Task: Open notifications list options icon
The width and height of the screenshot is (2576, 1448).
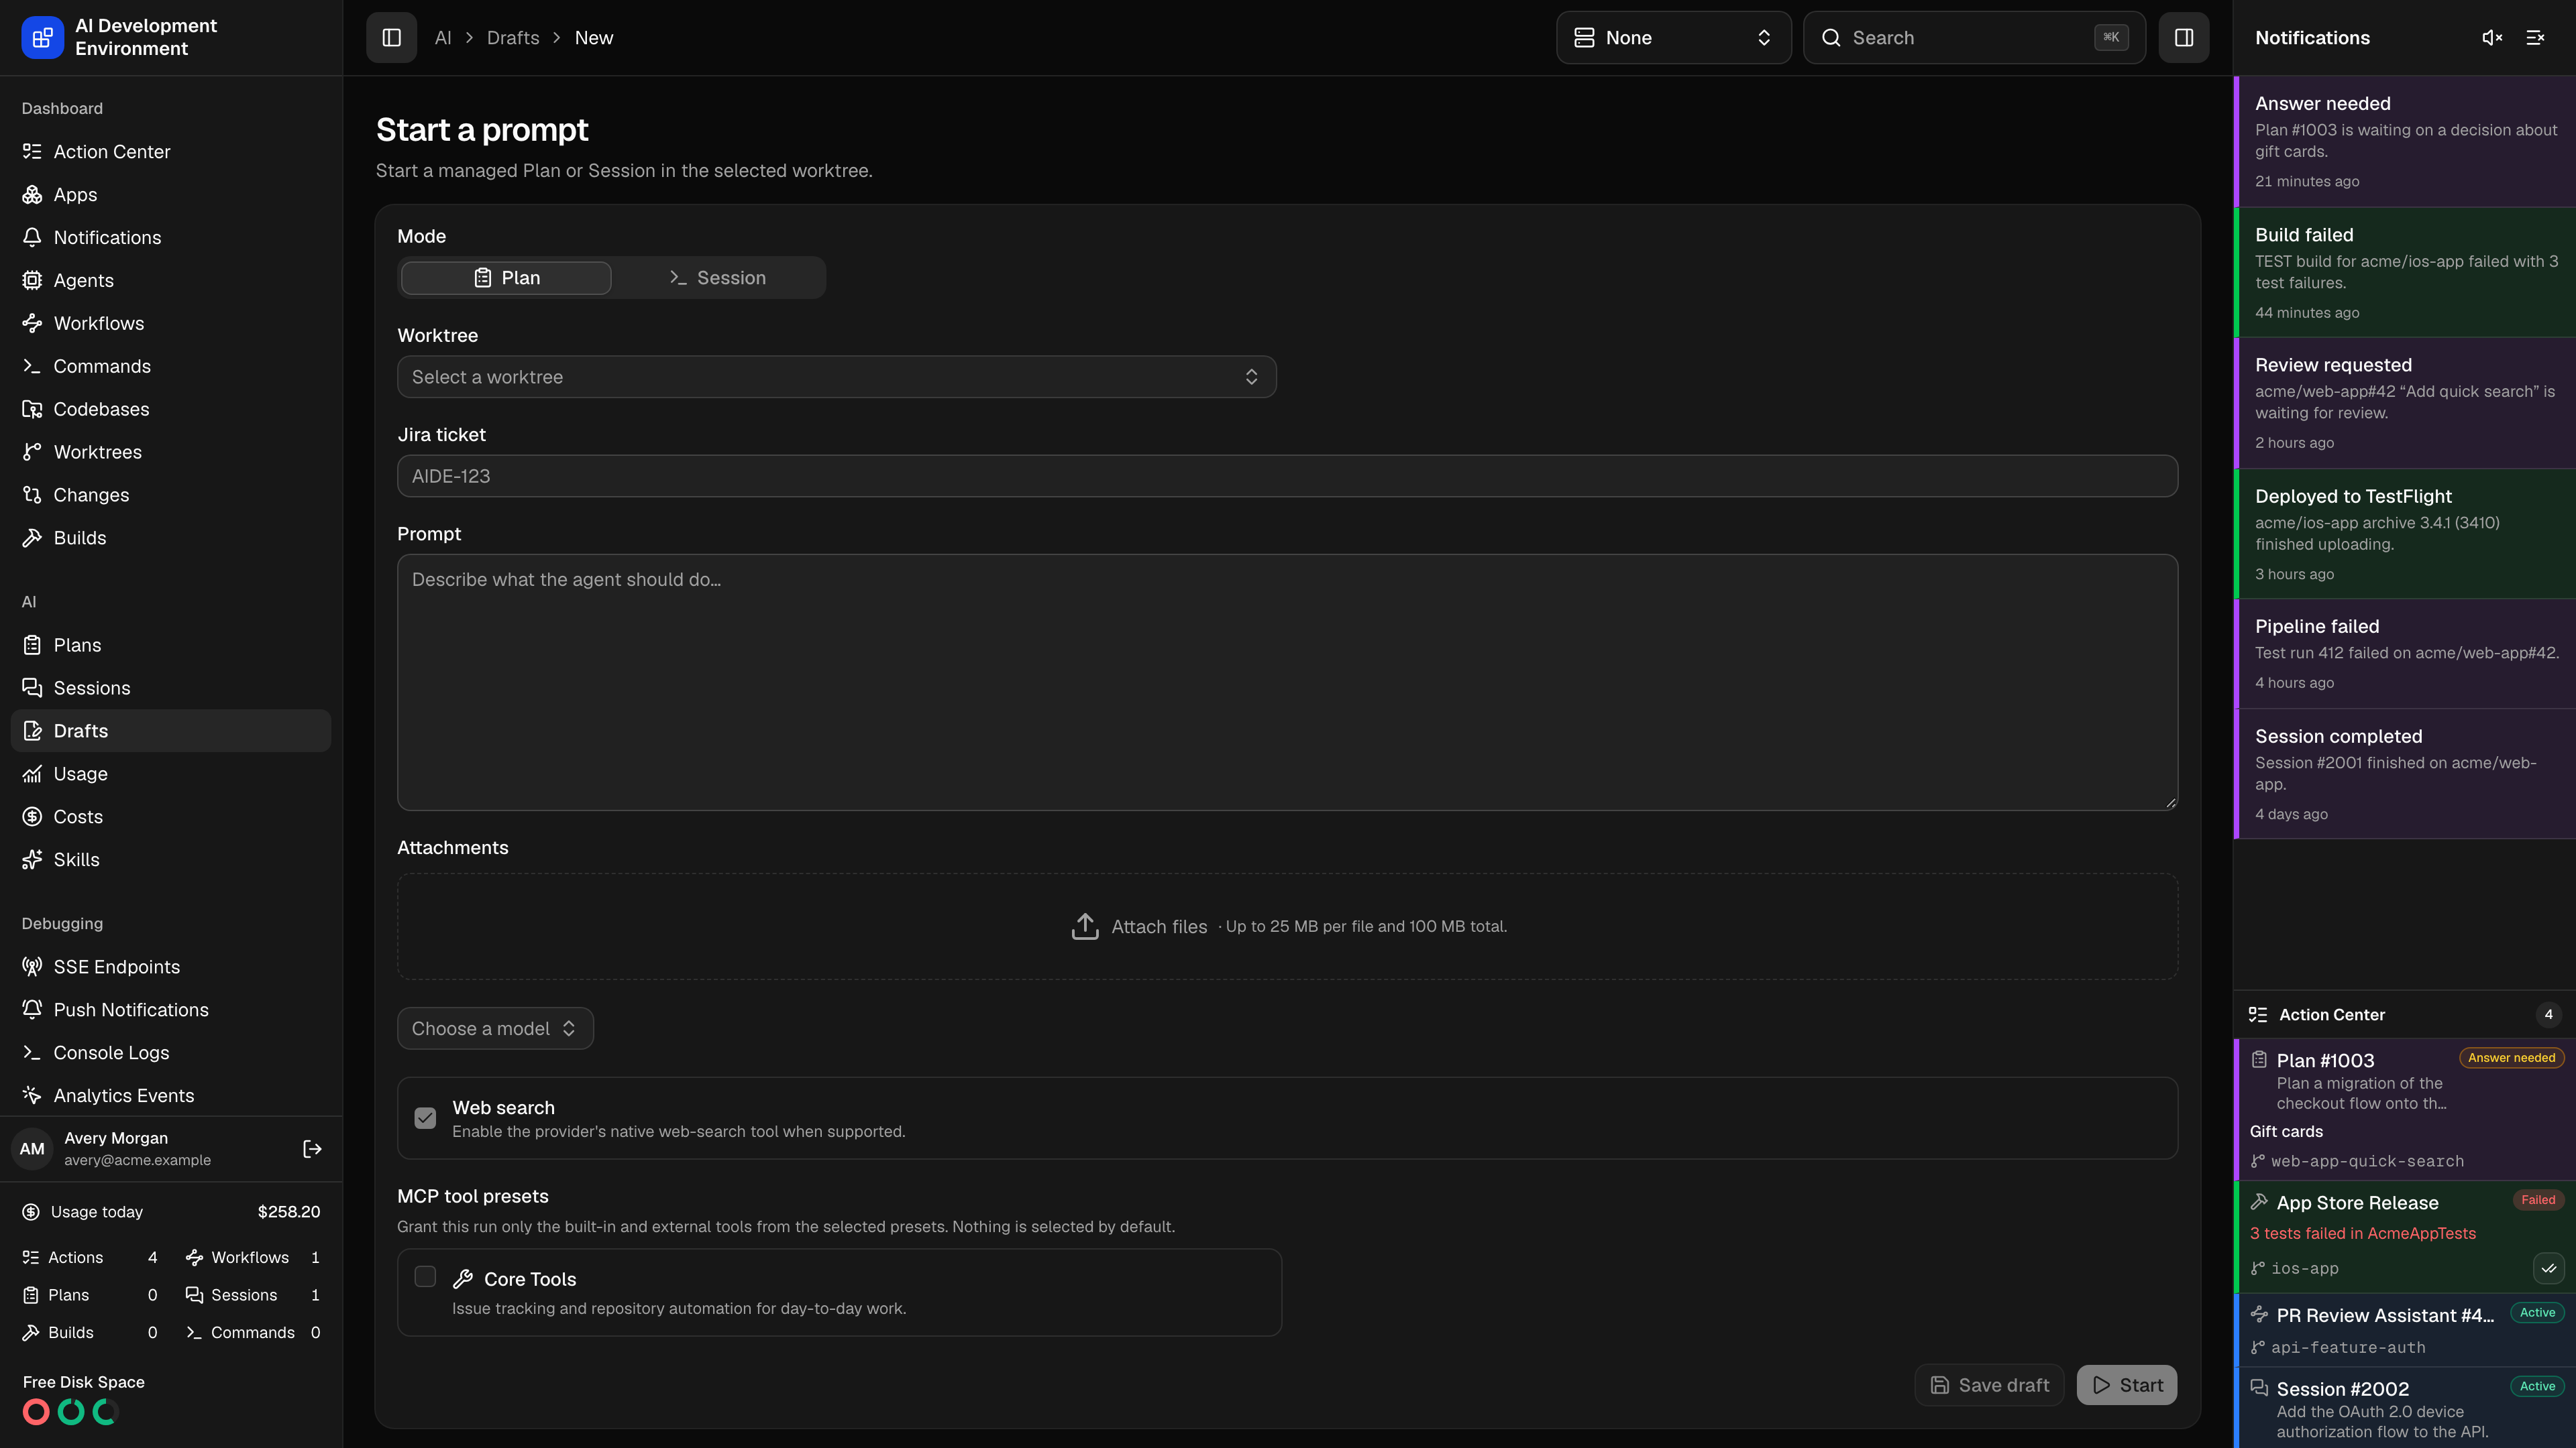Action: (2535, 38)
